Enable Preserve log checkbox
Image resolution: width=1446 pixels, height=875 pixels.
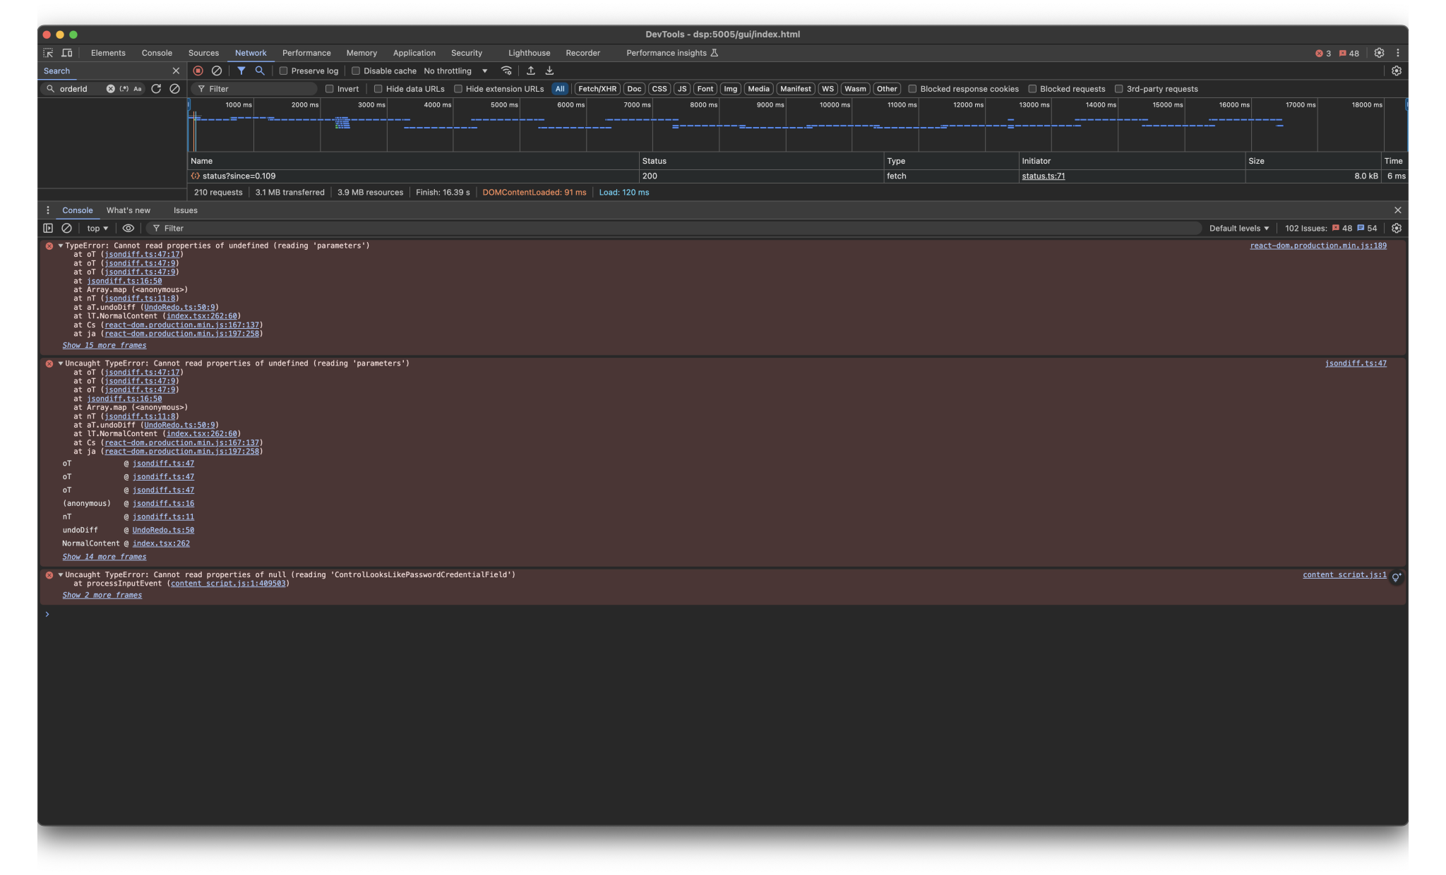click(x=284, y=71)
